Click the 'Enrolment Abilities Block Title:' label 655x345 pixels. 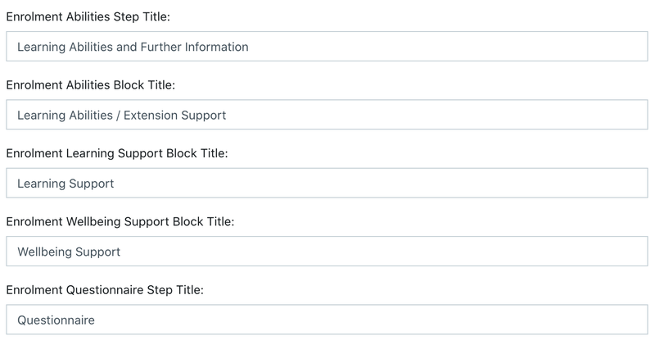click(x=90, y=84)
